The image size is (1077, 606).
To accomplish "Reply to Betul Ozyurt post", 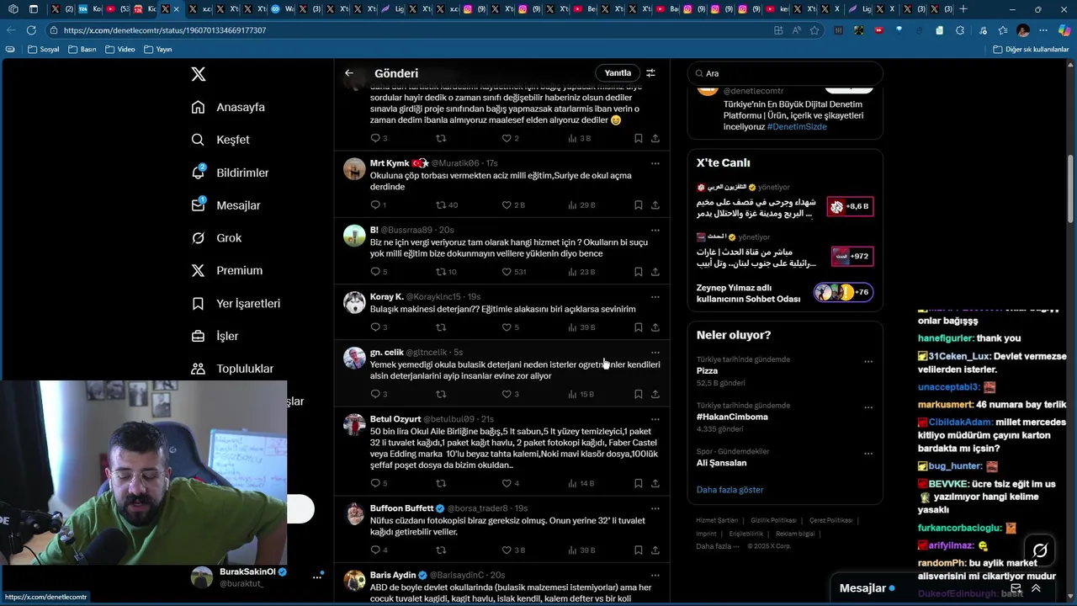I will 379,483.
